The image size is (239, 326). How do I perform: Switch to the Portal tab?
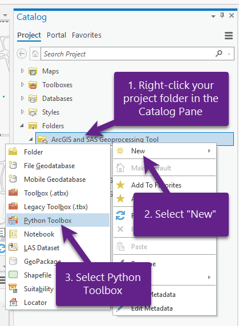point(56,35)
